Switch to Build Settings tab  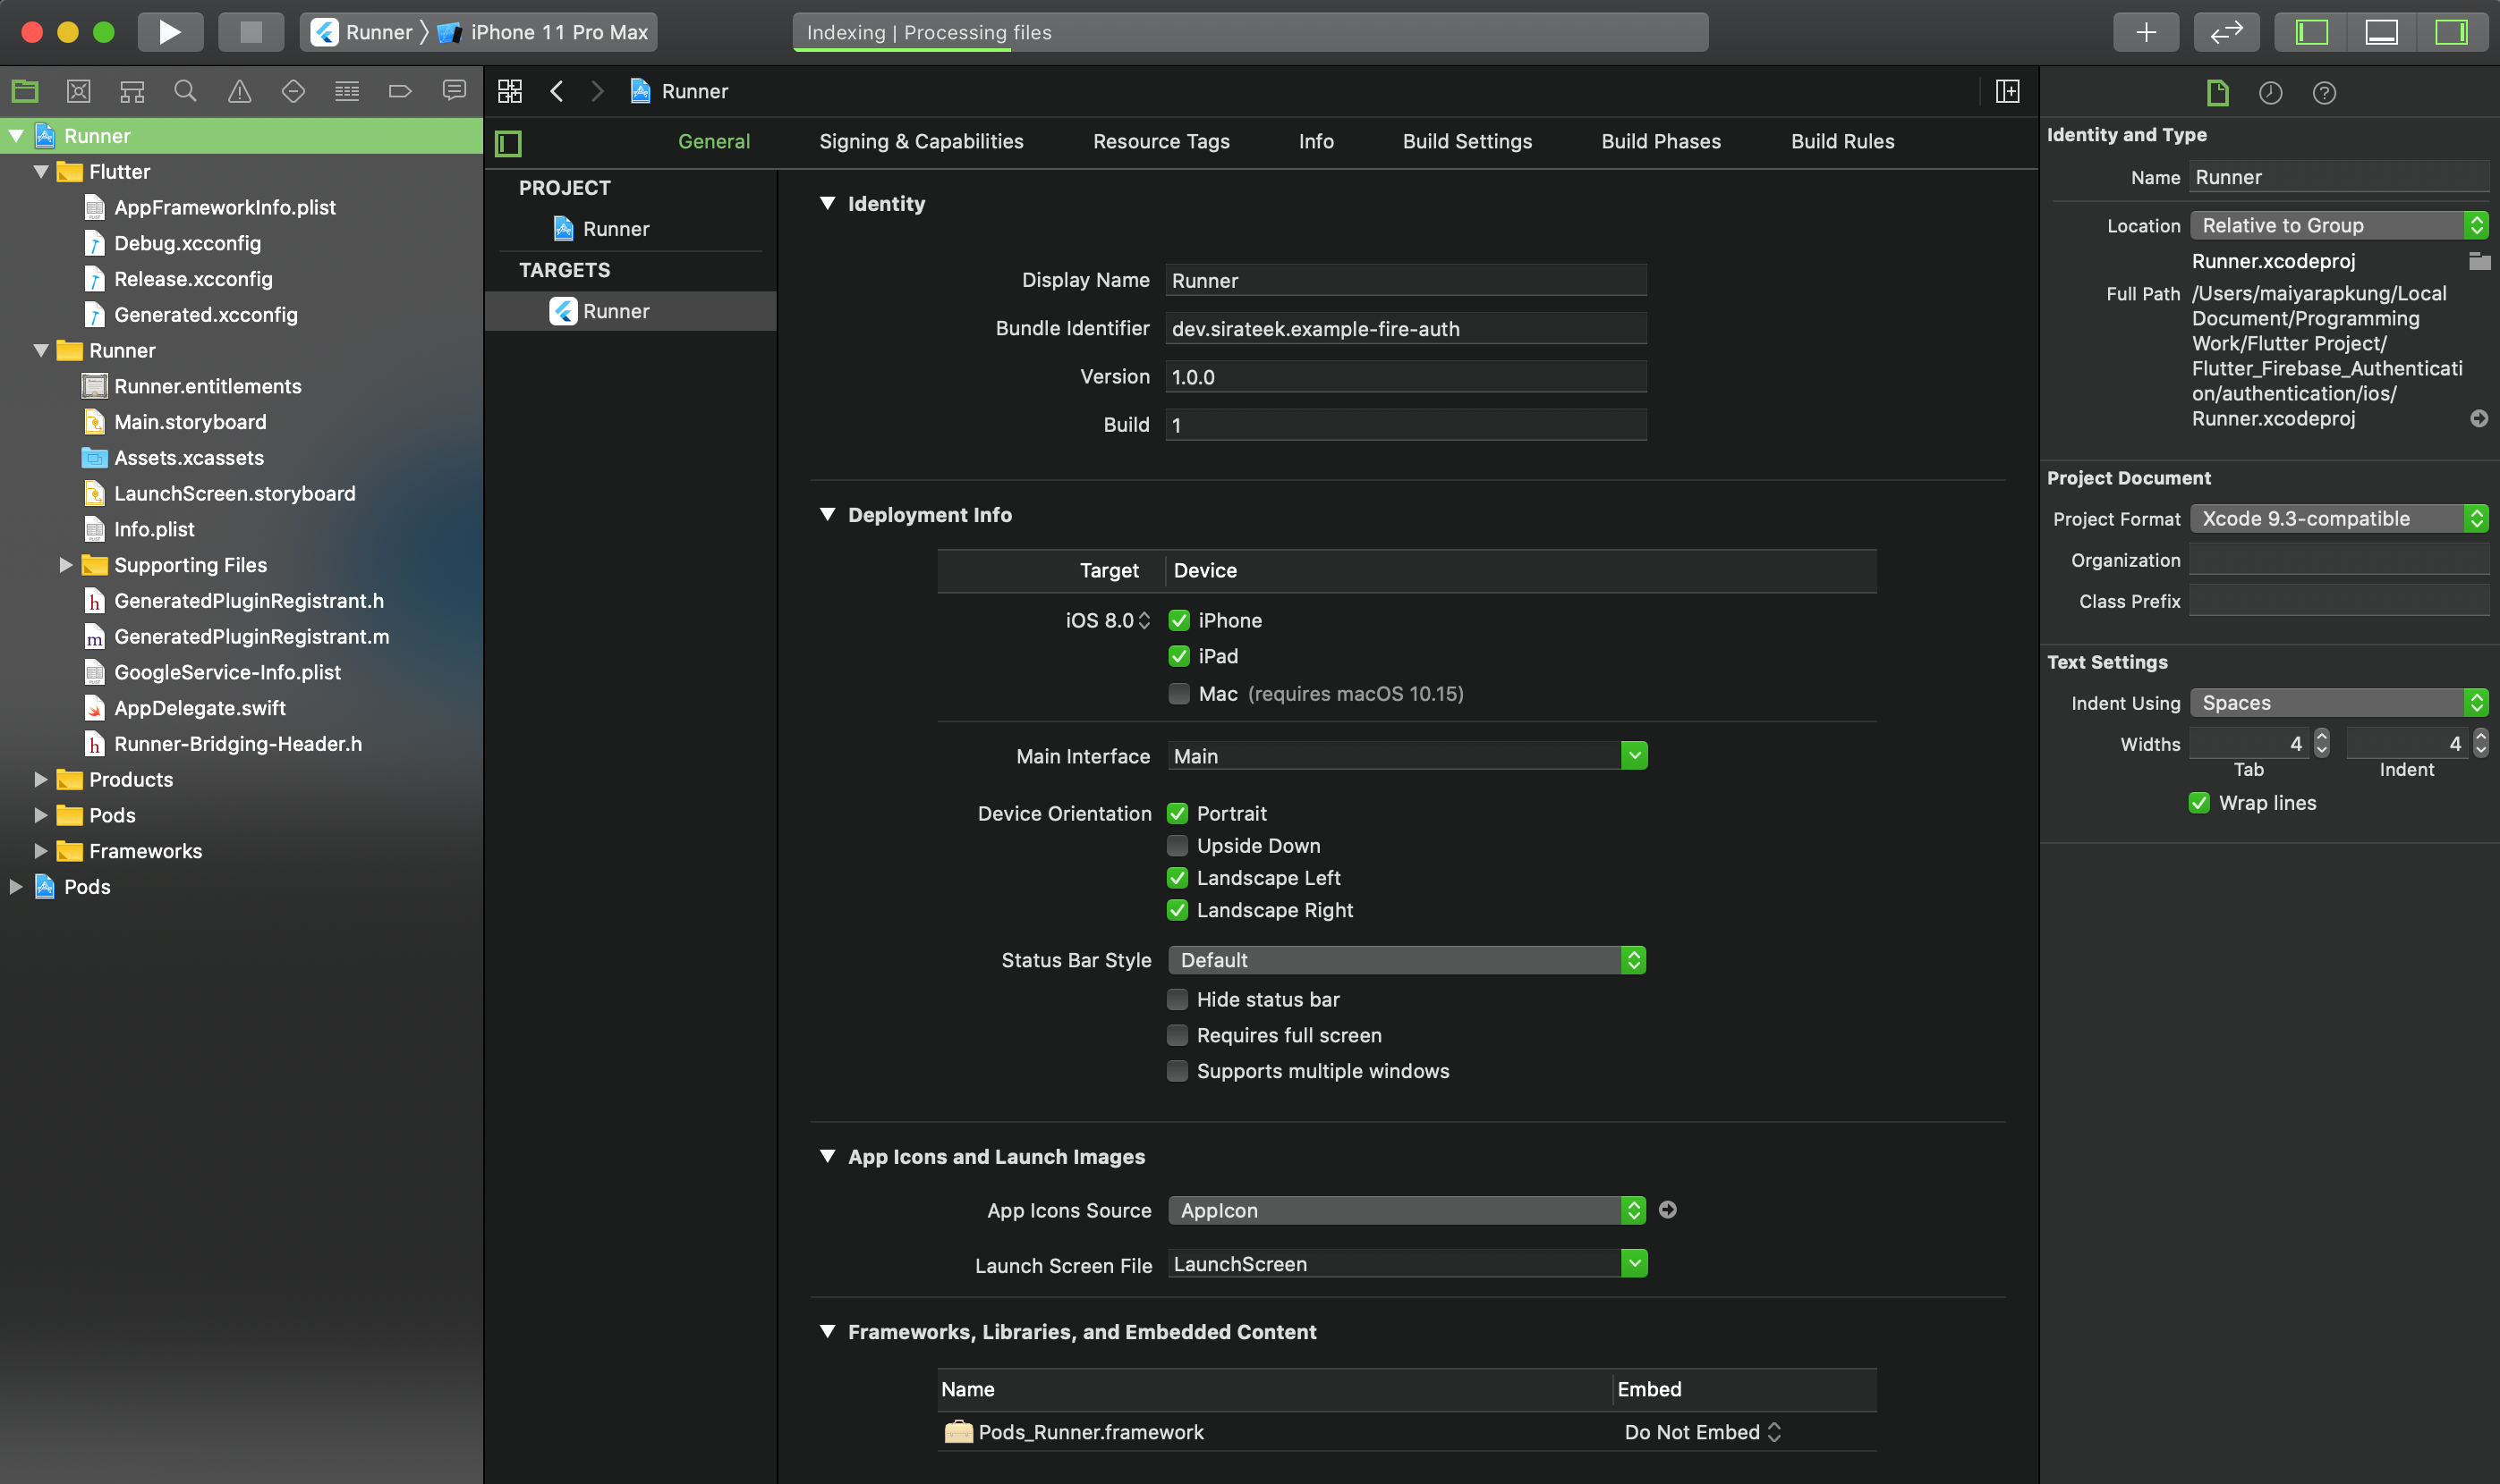point(1467,141)
